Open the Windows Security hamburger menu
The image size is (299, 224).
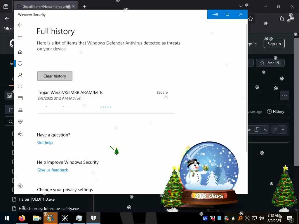[x=20, y=38]
